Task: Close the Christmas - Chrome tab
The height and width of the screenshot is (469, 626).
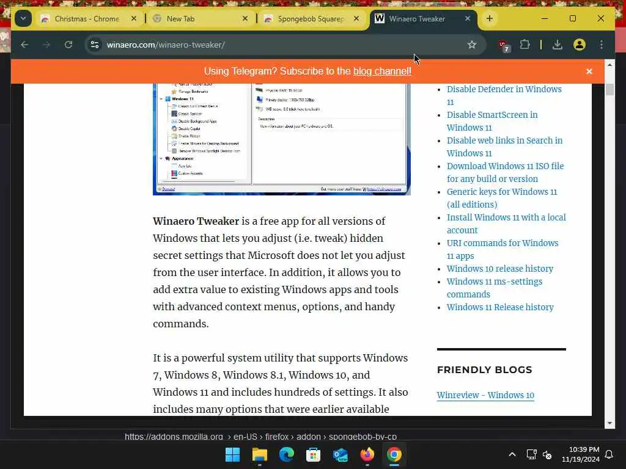Action: pos(134,19)
